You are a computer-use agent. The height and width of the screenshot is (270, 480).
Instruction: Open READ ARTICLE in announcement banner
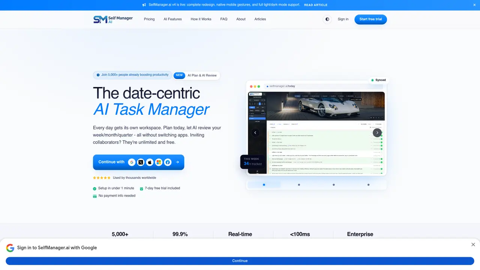click(x=316, y=5)
